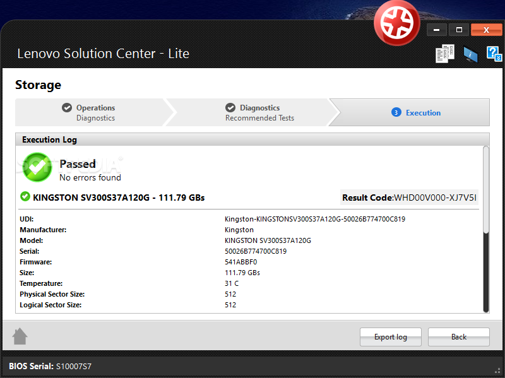Maximize the Lenovo Solution Center window
The image size is (505, 378).
click(x=460, y=30)
